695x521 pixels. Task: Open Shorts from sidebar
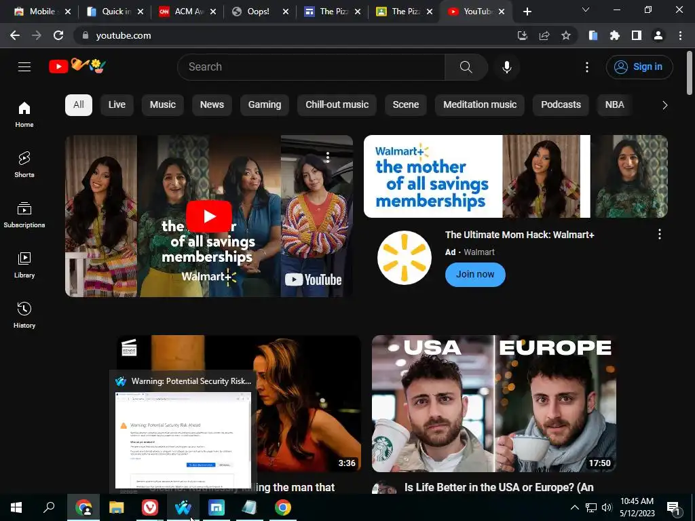click(24, 164)
